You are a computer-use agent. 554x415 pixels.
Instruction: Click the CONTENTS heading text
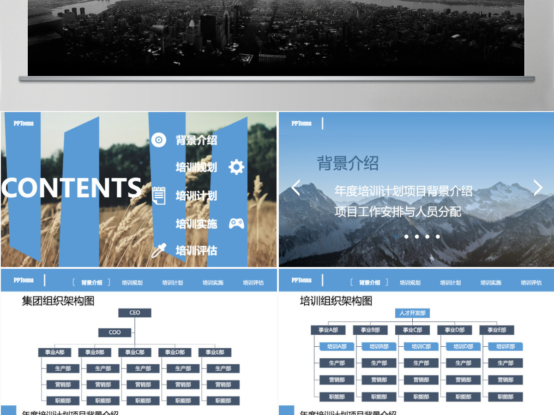[71, 188]
